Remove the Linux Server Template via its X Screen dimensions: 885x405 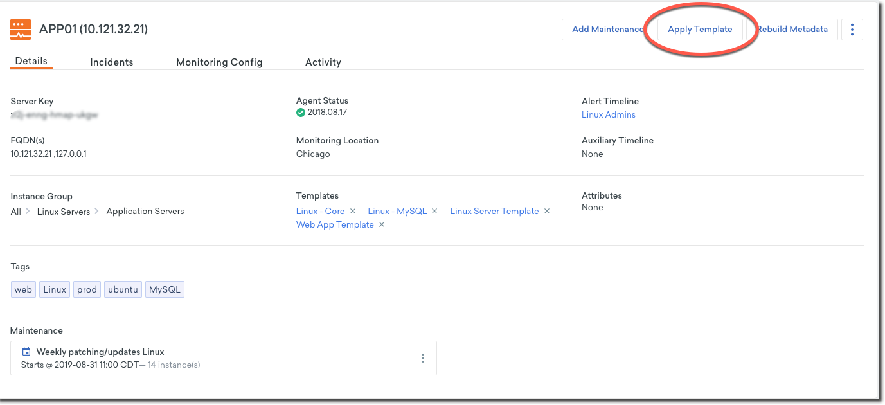546,210
